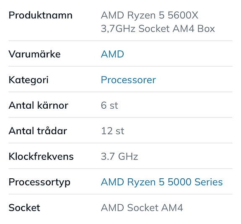Viewport: 241px width, 224px height.
Task: Open the AMD brand link
Action: coord(112,54)
